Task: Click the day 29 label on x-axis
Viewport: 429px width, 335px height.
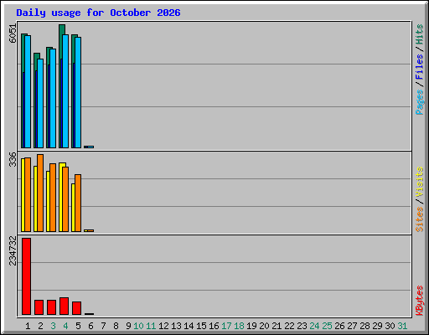Action: pyautogui.click(x=377, y=326)
